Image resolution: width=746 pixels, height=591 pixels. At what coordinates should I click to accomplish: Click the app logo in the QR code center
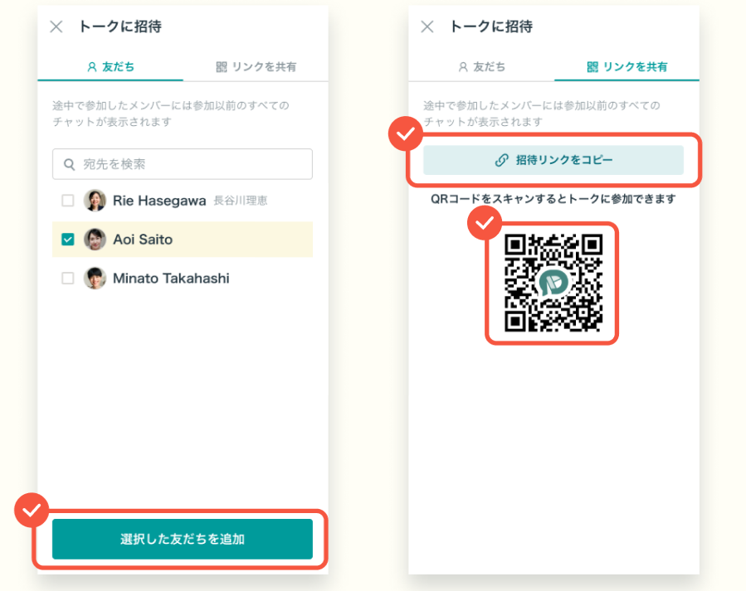click(552, 283)
